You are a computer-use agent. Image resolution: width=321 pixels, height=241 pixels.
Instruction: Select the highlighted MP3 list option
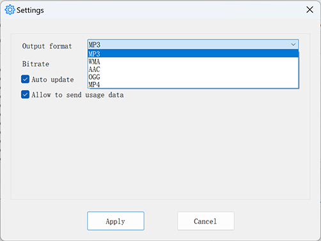coord(193,54)
